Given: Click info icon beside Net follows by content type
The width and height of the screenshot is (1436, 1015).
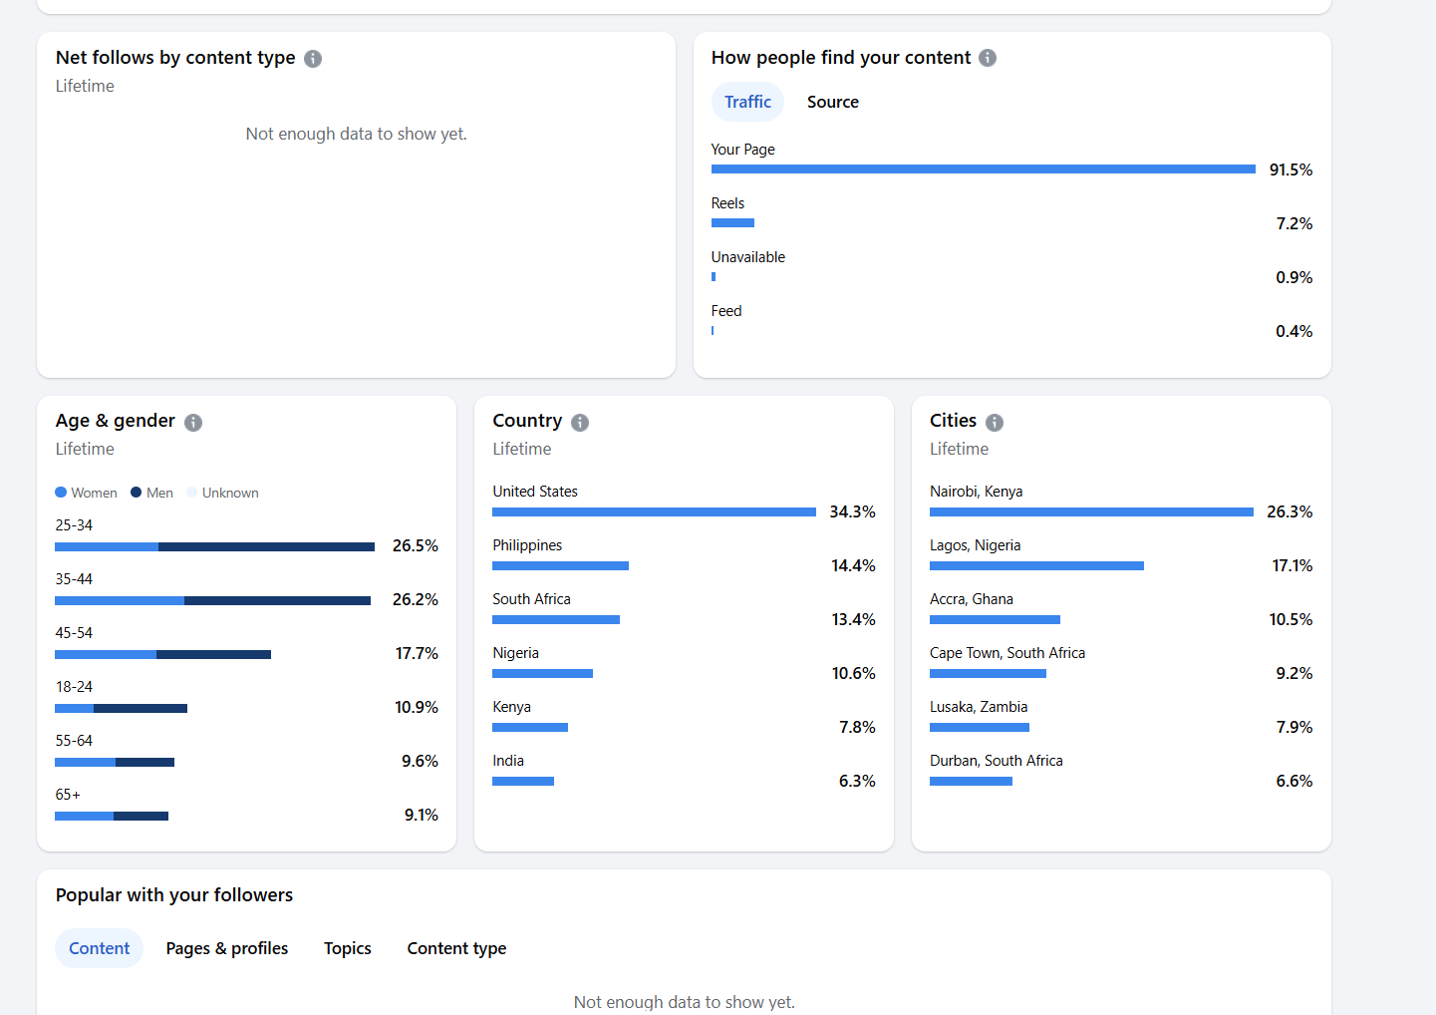Looking at the screenshot, I should coord(313,59).
